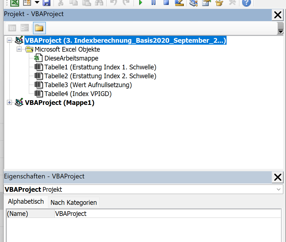Select the Microsoft Excel Objekte folder
This screenshot has height=242, width=286.
pyautogui.click(x=67, y=49)
